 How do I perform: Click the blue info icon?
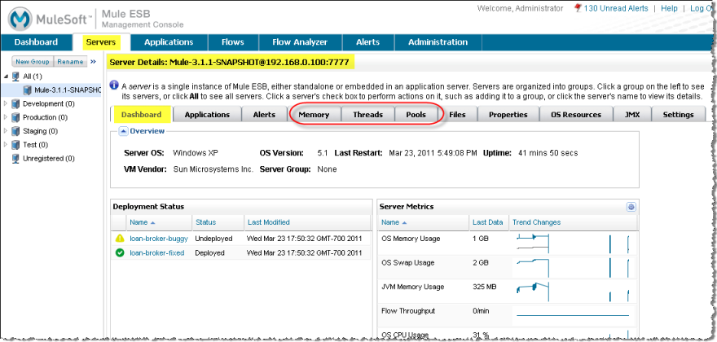click(x=114, y=85)
